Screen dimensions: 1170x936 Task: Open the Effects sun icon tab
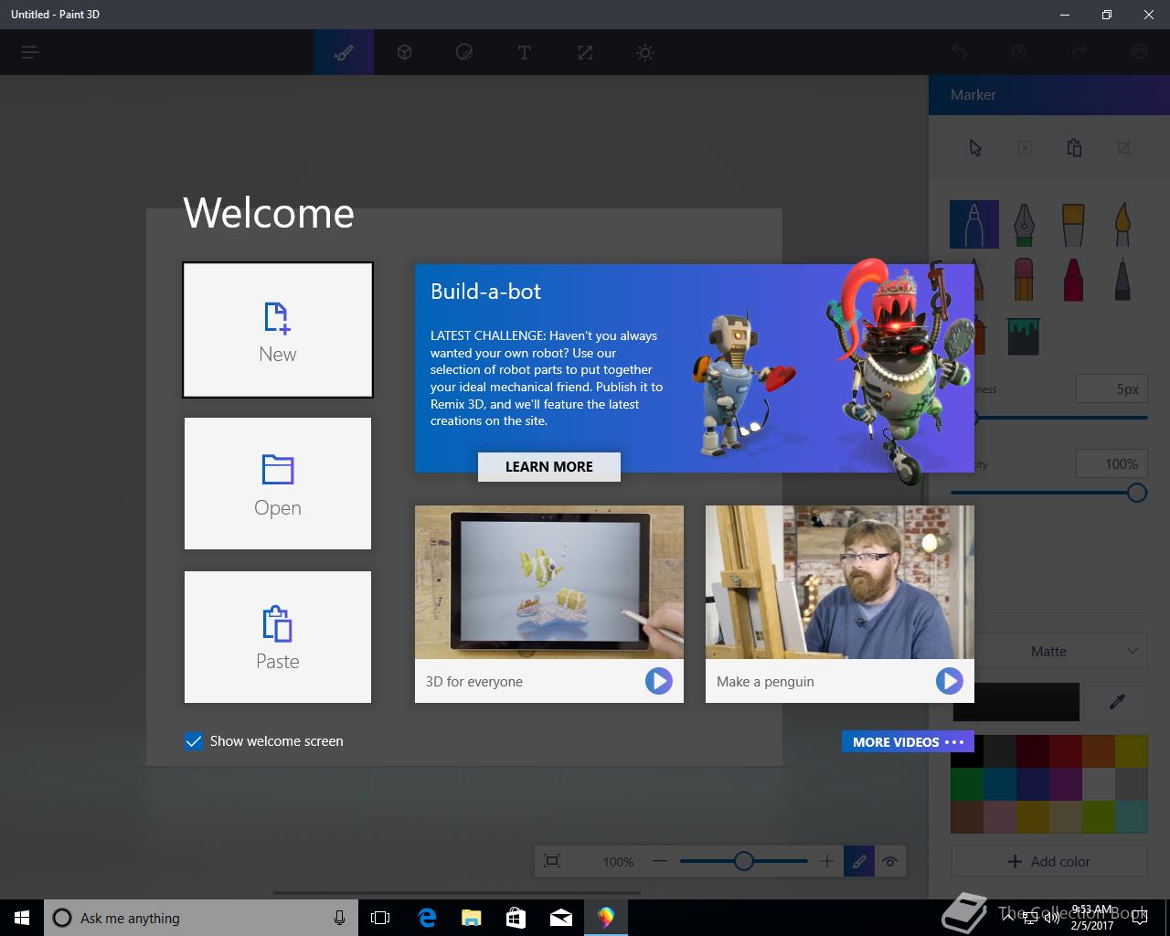tap(645, 52)
